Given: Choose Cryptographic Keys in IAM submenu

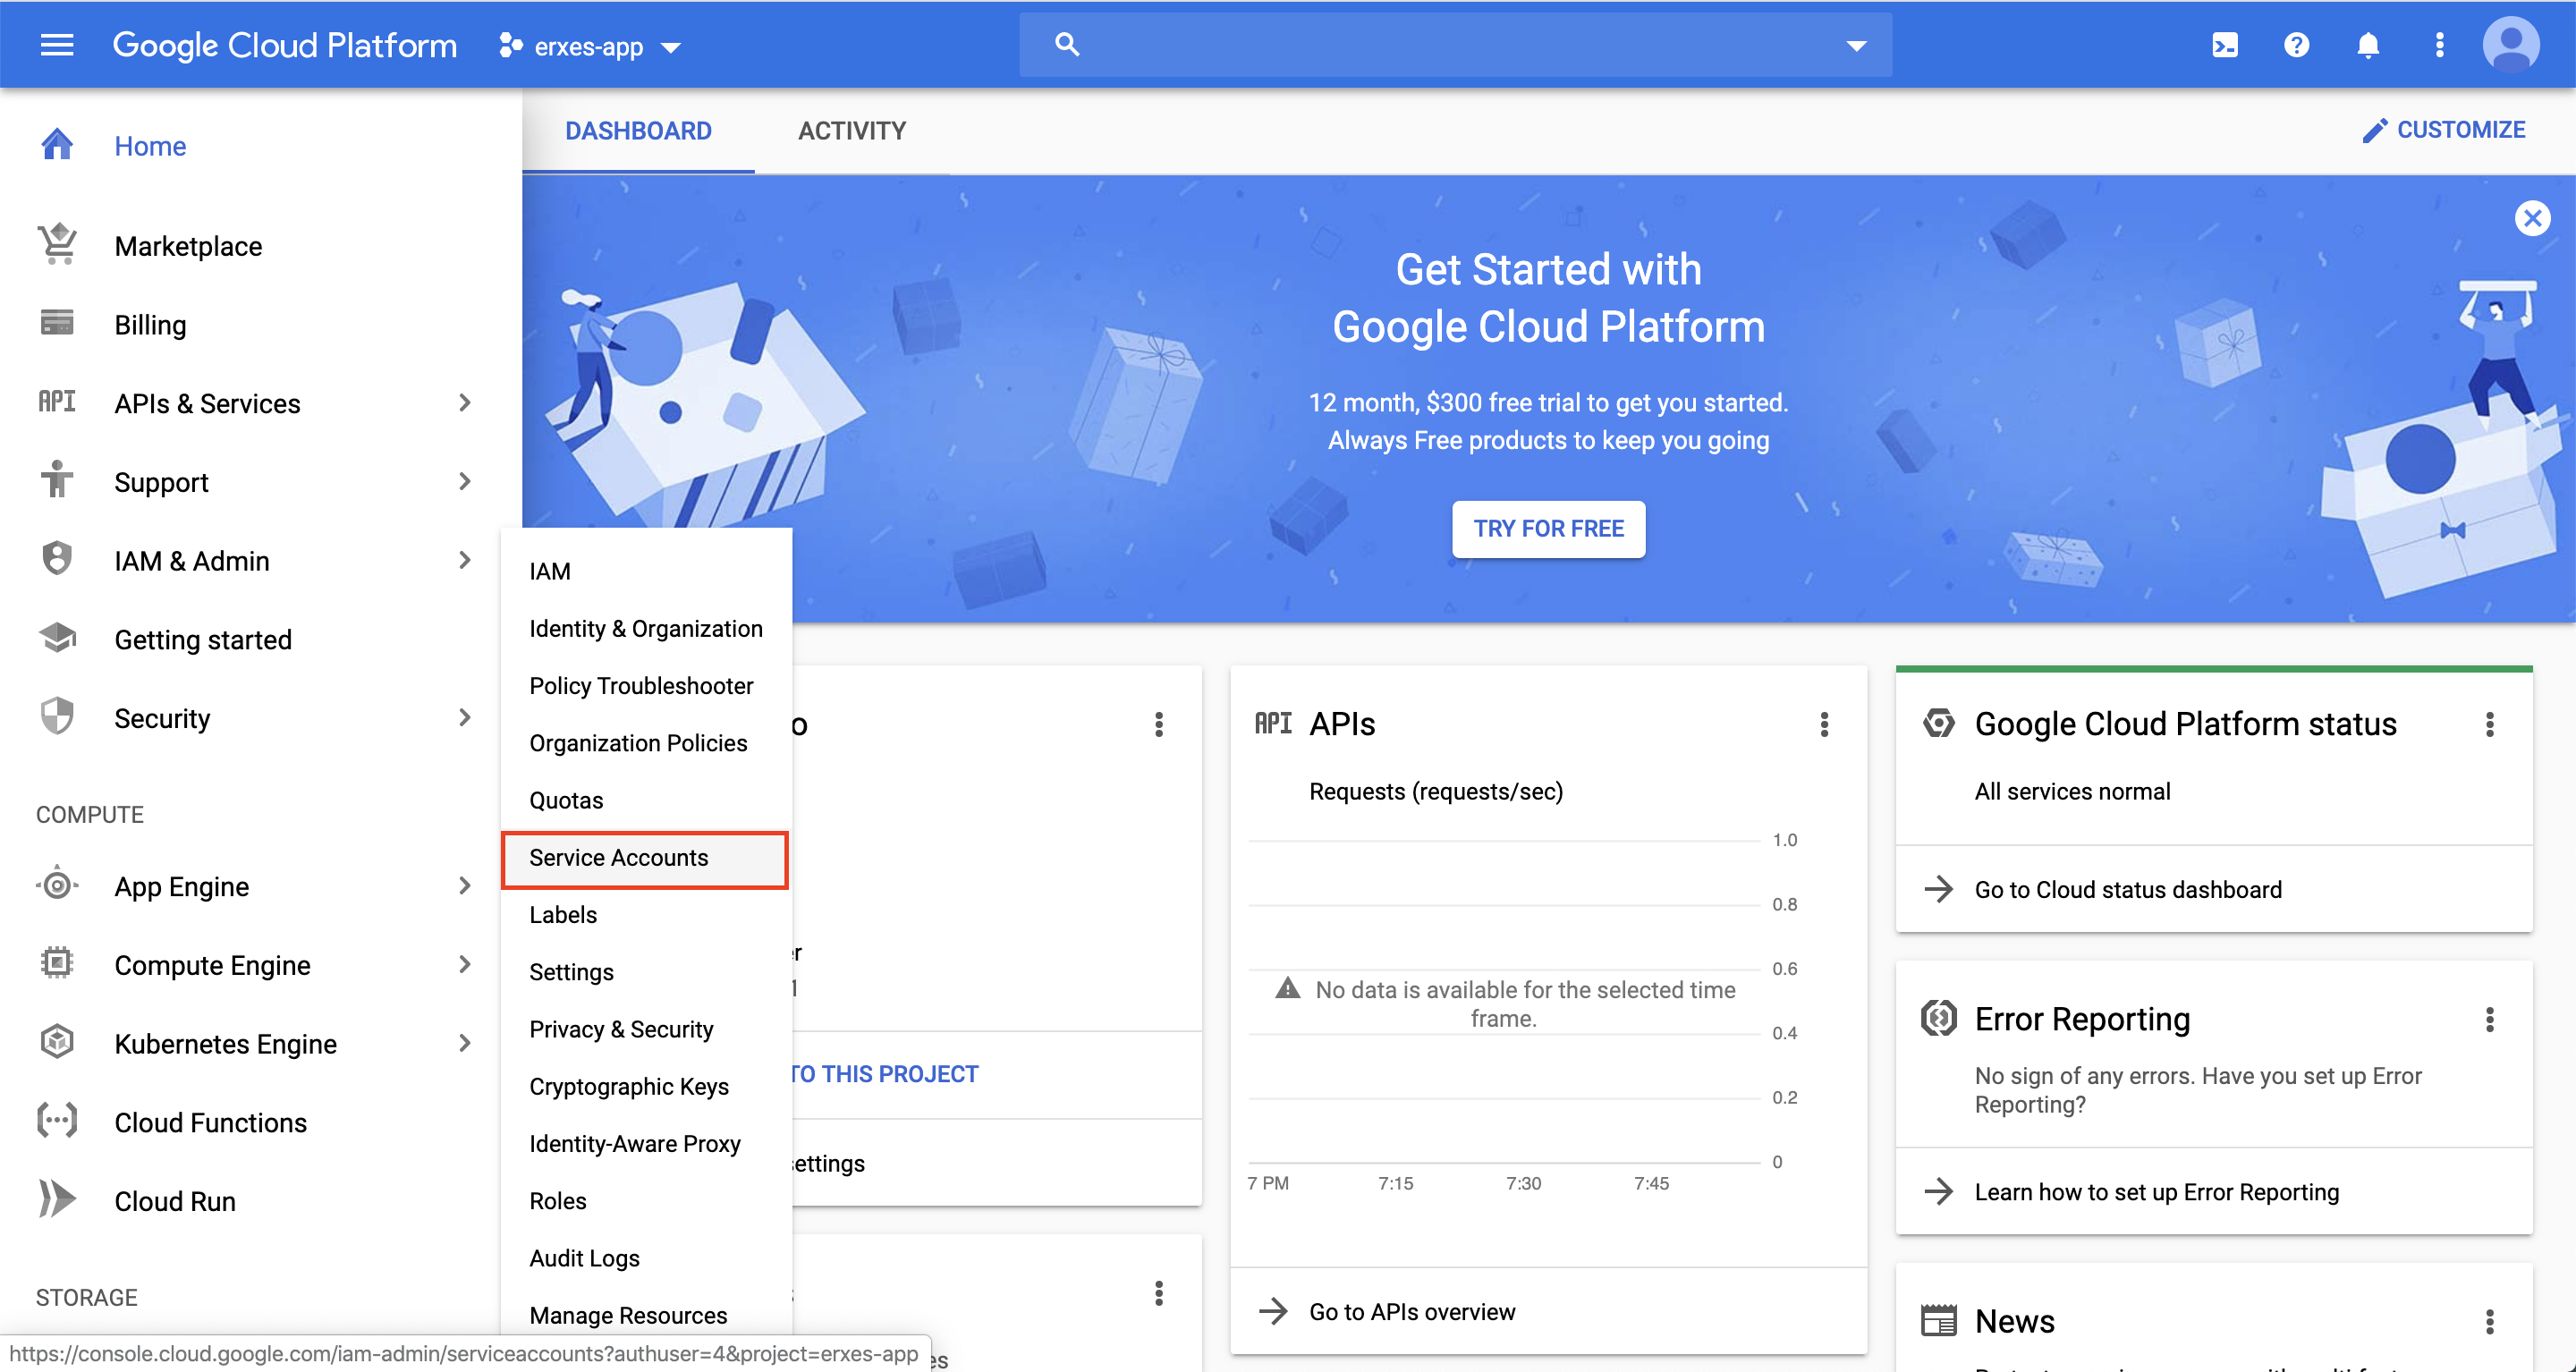Looking at the screenshot, I should pyautogui.click(x=628, y=1086).
